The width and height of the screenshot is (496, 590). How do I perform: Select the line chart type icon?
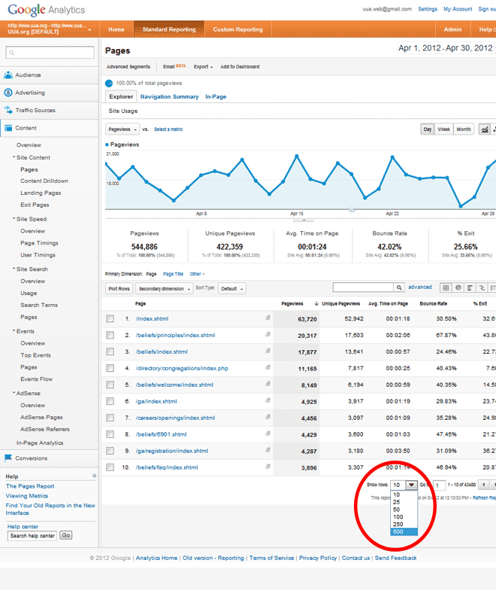point(485,129)
